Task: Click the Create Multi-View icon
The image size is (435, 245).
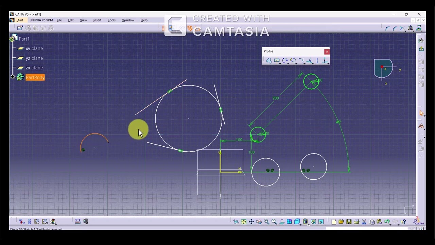Action: tap(289, 222)
